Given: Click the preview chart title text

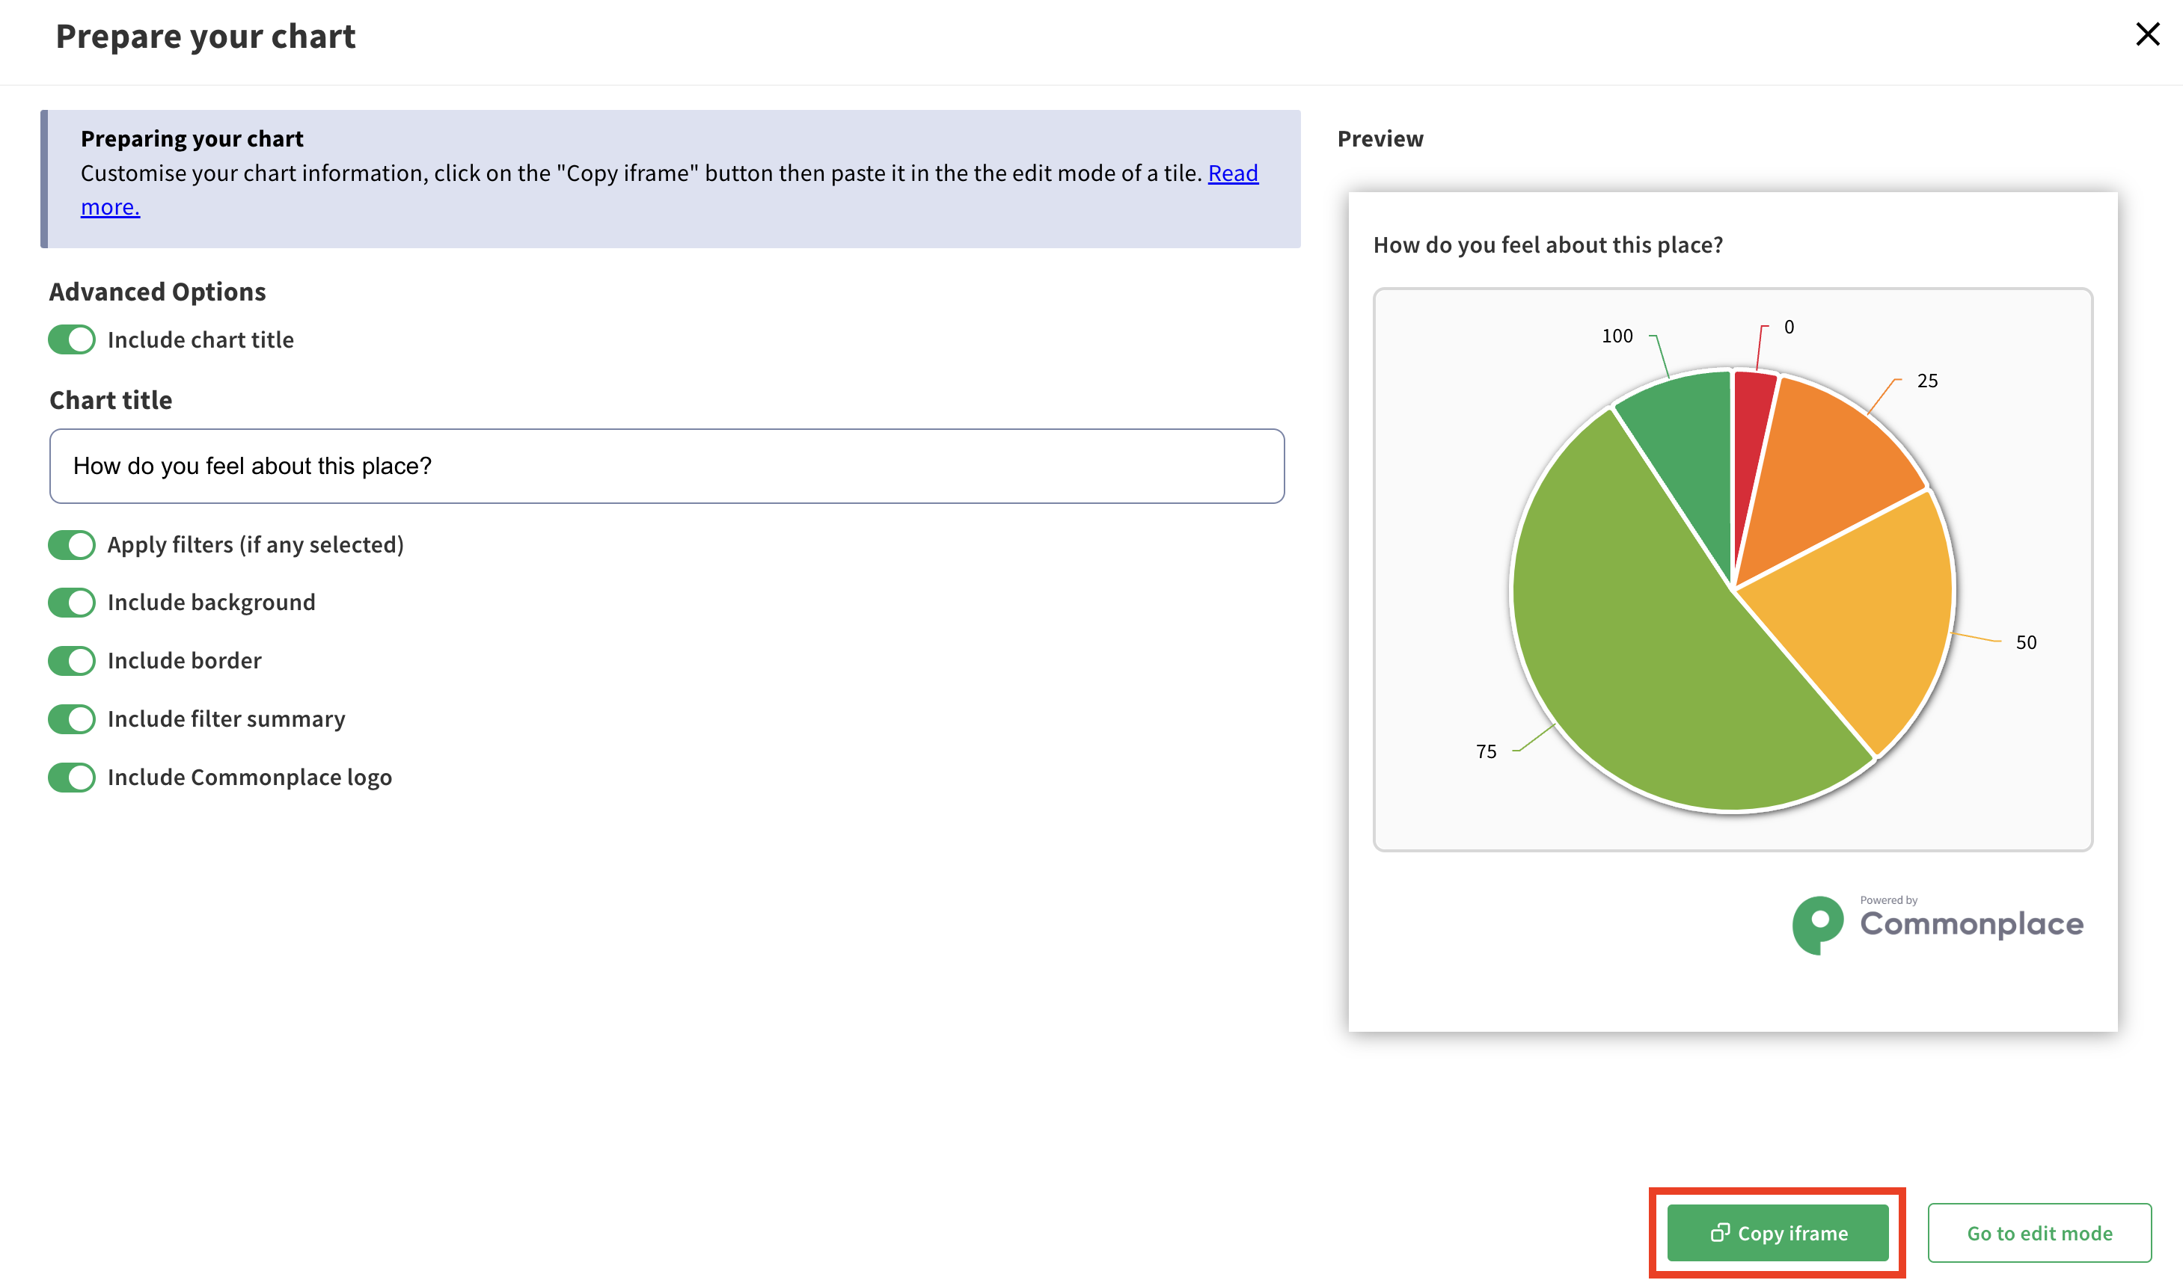Looking at the screenshot, I should [x=1547, y=245].
